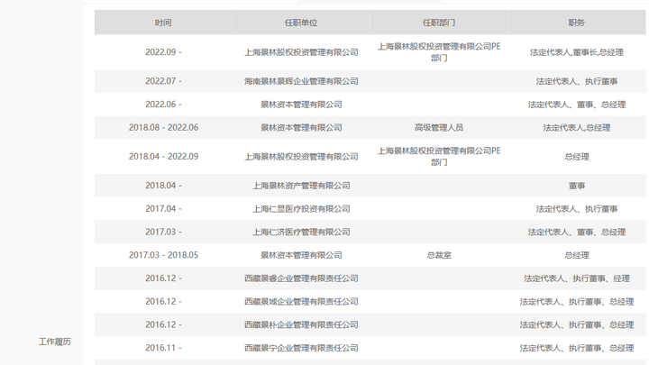Click 西藏景宁企业管理有限责任公司
The image size is (649, 365).
301,348
